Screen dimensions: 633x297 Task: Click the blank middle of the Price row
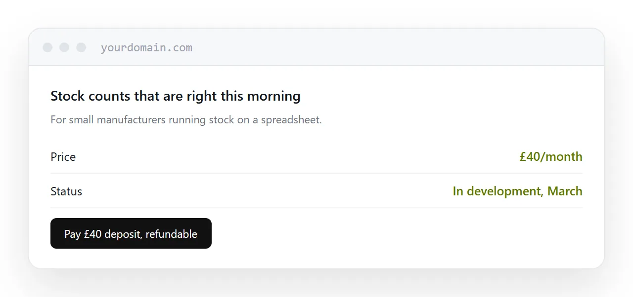click(x=297, y=157)
